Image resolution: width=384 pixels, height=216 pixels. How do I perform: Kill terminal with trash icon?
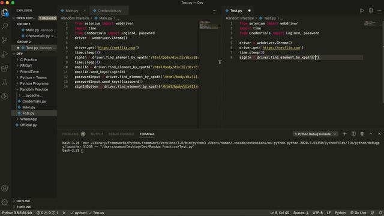362,134
